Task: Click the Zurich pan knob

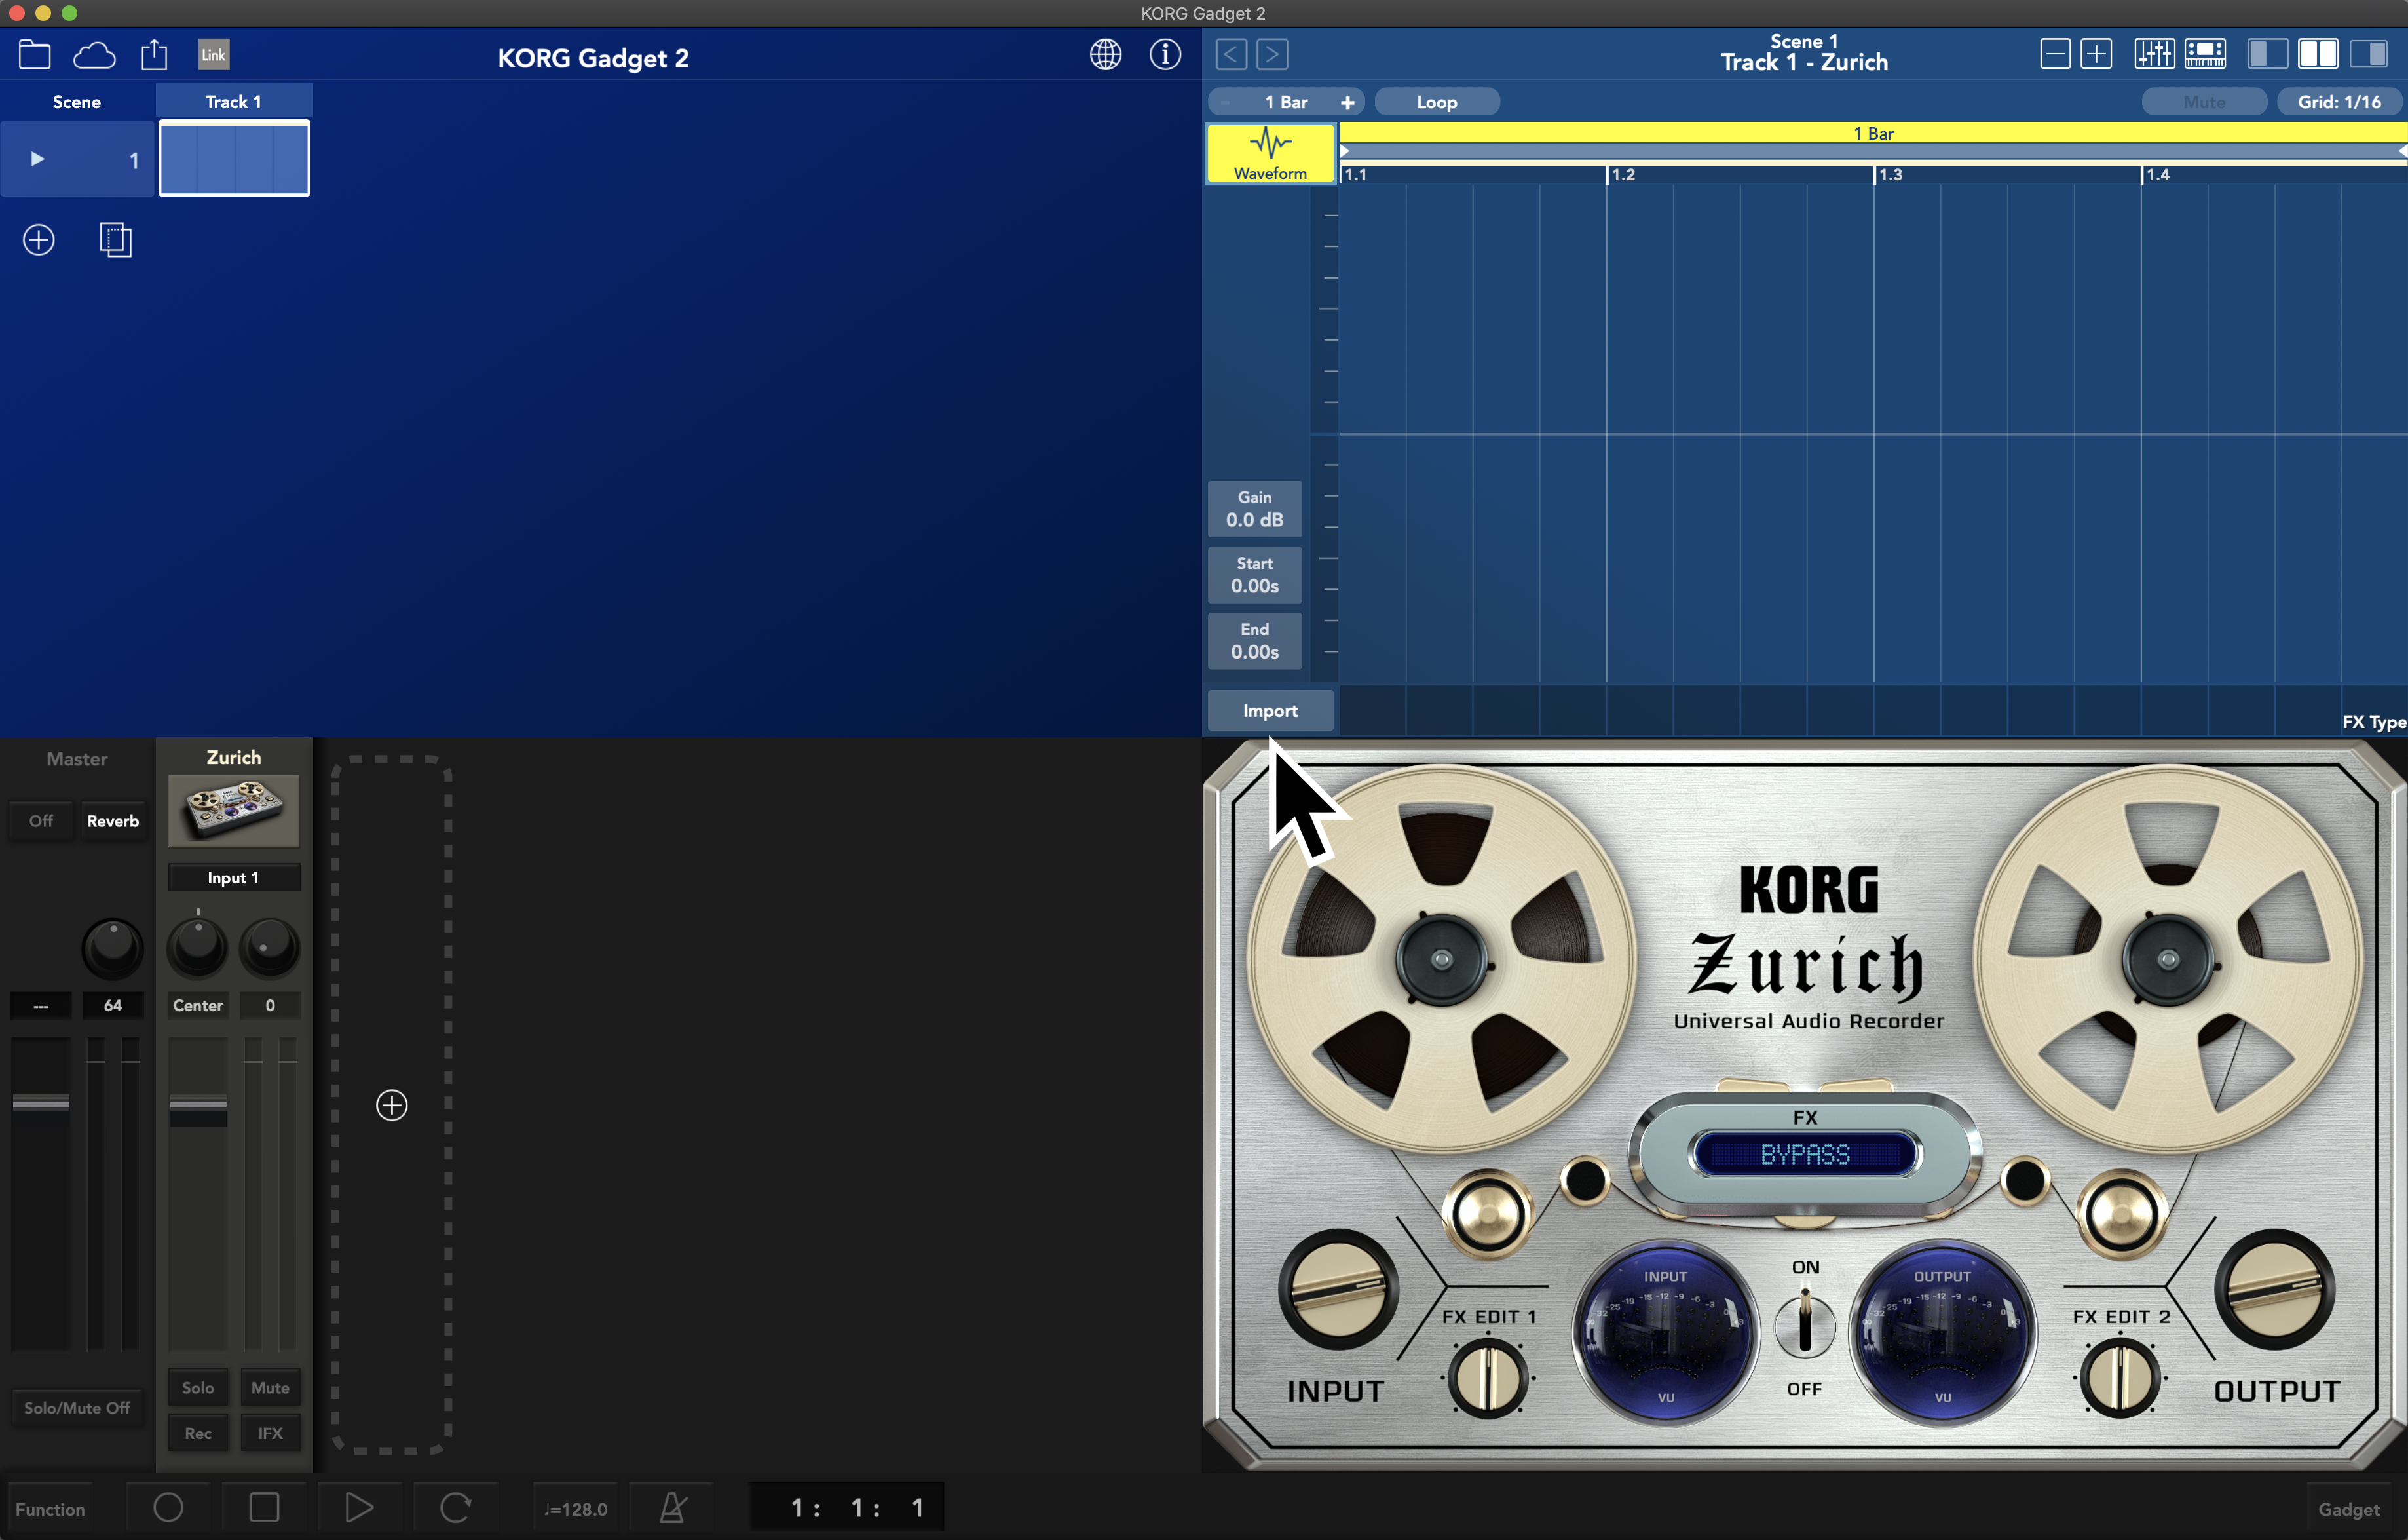Action: [198, 947]
